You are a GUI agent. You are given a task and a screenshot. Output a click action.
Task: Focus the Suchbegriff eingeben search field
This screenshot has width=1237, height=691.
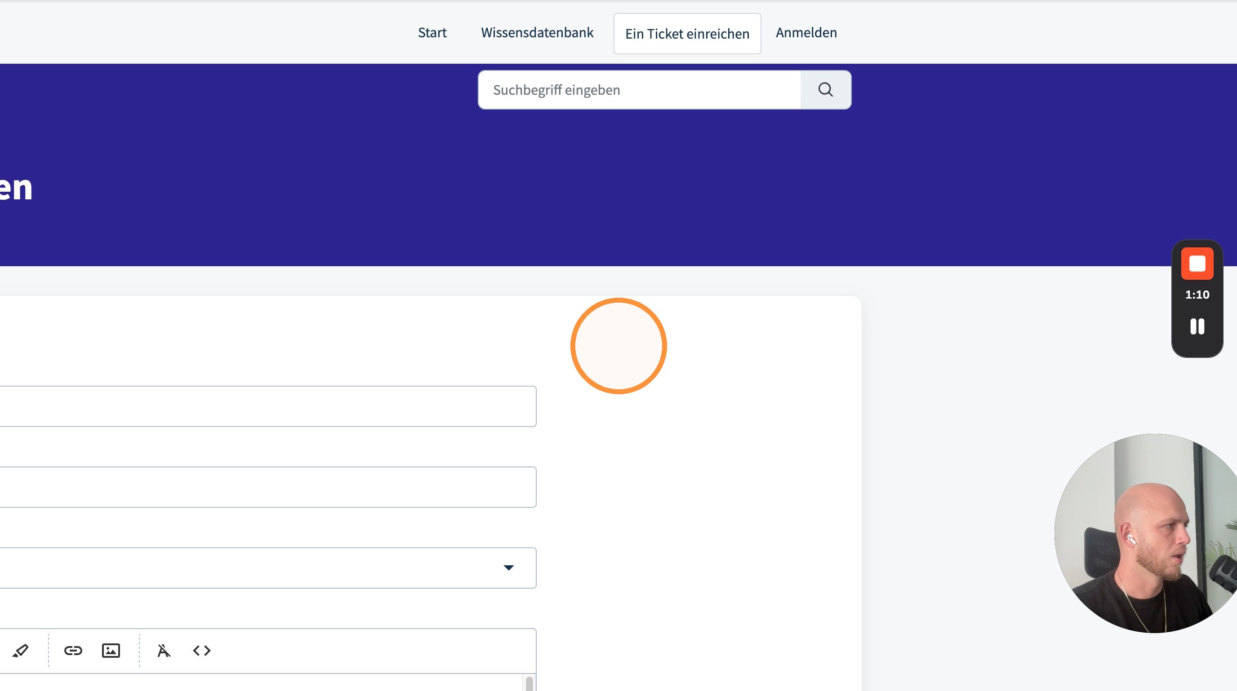(640, 90)
